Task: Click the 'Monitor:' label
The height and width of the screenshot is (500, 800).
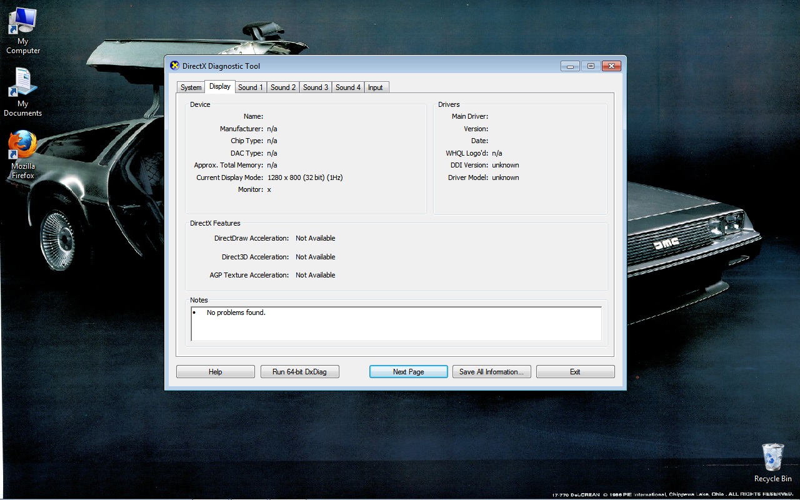Action: tap(251, 189)
